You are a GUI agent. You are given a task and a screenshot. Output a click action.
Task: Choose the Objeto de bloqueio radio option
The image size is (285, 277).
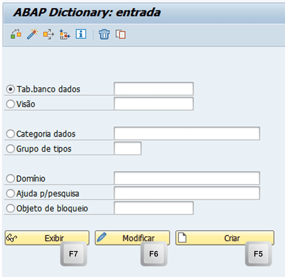click(10, 209)
